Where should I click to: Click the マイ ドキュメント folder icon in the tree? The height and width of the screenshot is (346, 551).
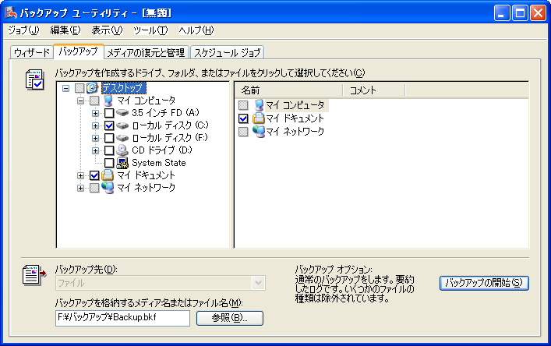click(108, 175)
